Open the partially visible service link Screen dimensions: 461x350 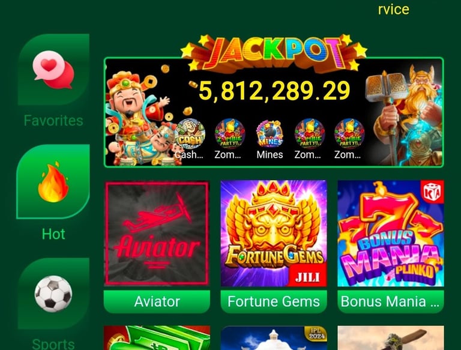(393, 10)
